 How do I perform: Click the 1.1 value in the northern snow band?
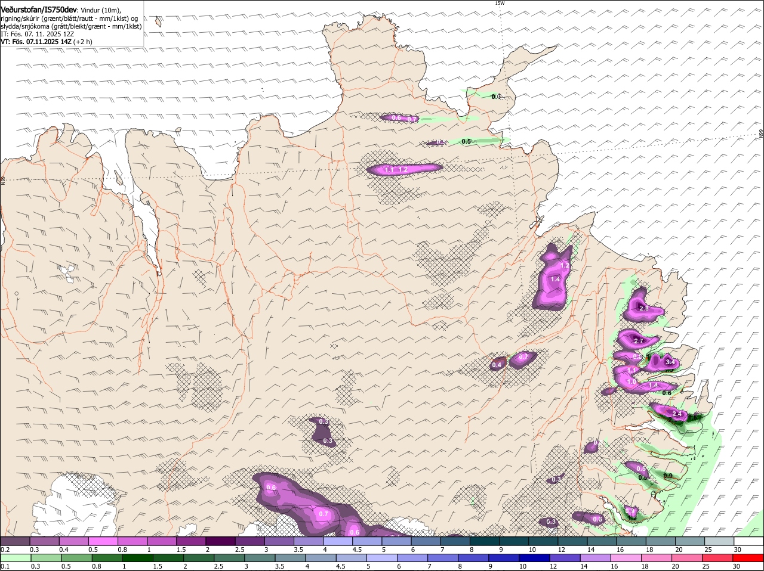point(389,170)
